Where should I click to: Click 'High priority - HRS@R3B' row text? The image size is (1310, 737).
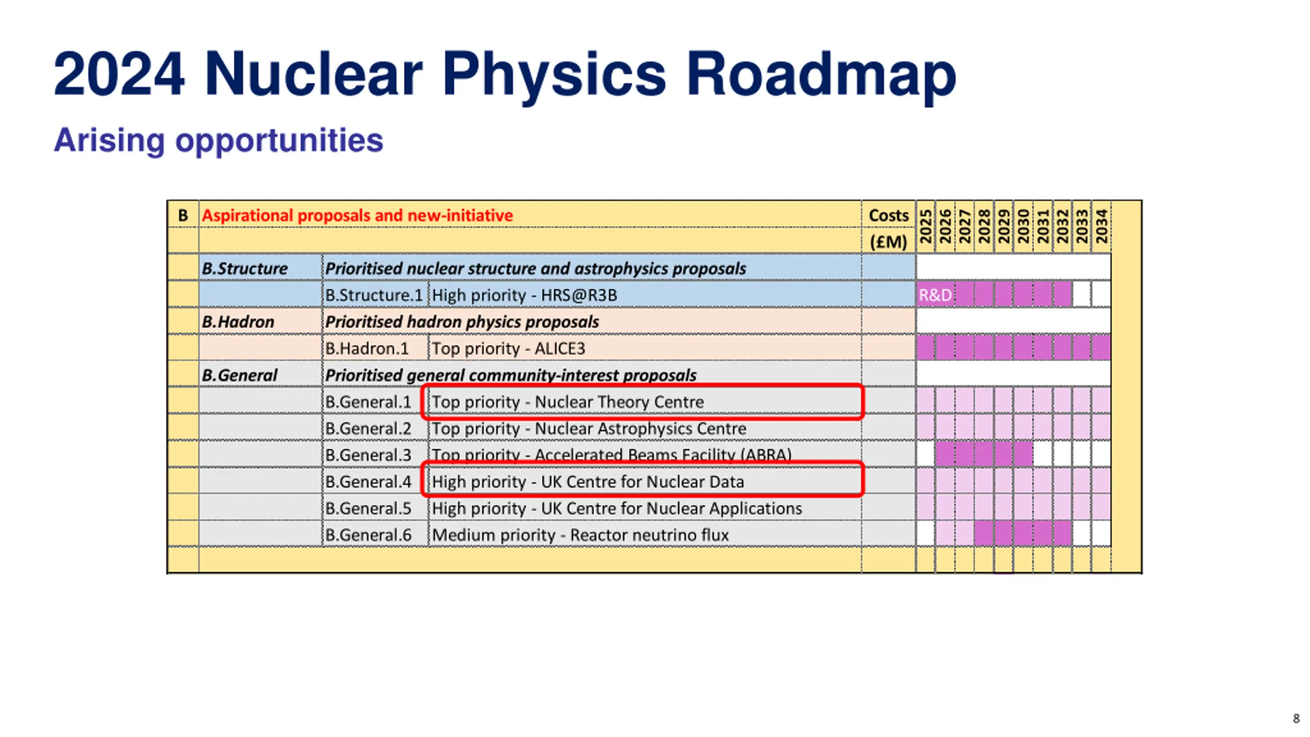[x=525, y=295]
